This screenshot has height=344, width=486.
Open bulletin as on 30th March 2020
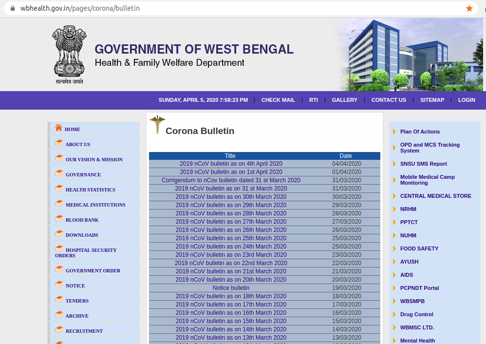tap(231, 197)
